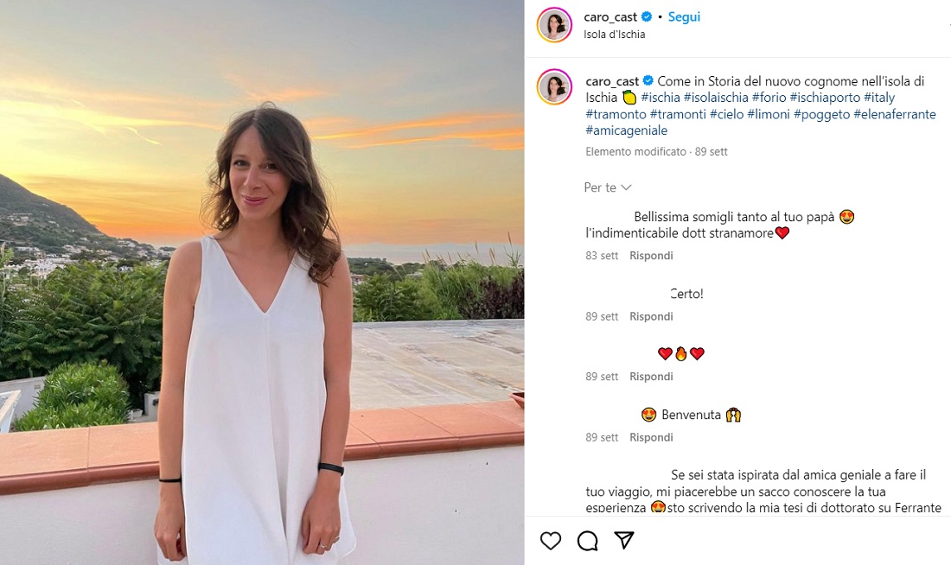This screenshot has height=565, width=951.
Task: Open the #elenaferrante hashtag
Action: [894, 114]
